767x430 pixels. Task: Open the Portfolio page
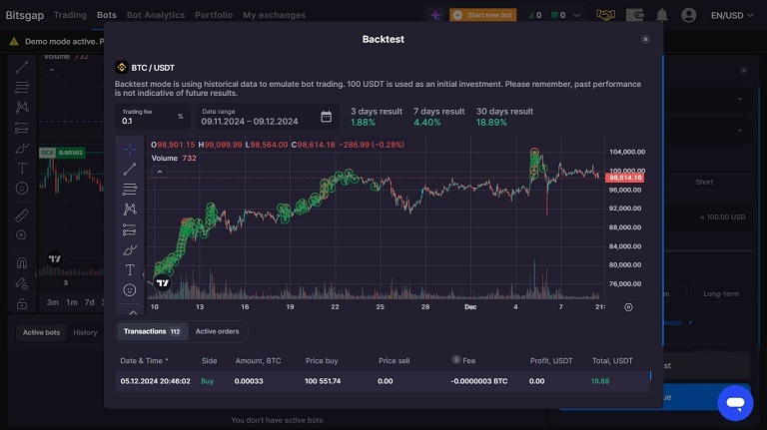[x=214, y=15]
